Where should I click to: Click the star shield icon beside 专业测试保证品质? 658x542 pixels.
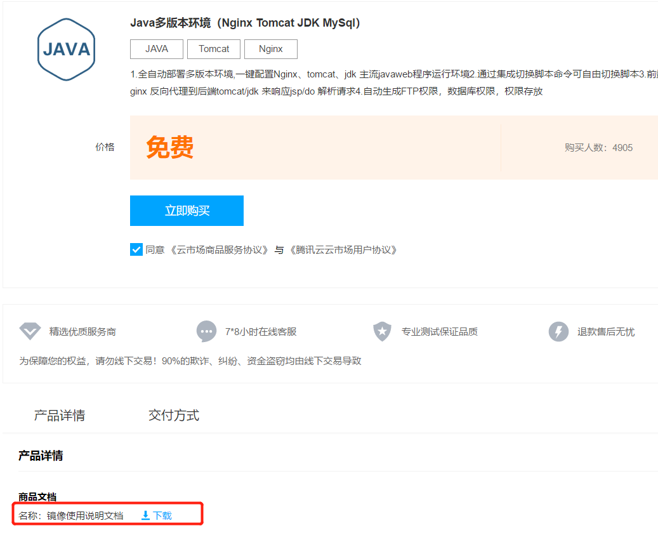tap(381, 331)
